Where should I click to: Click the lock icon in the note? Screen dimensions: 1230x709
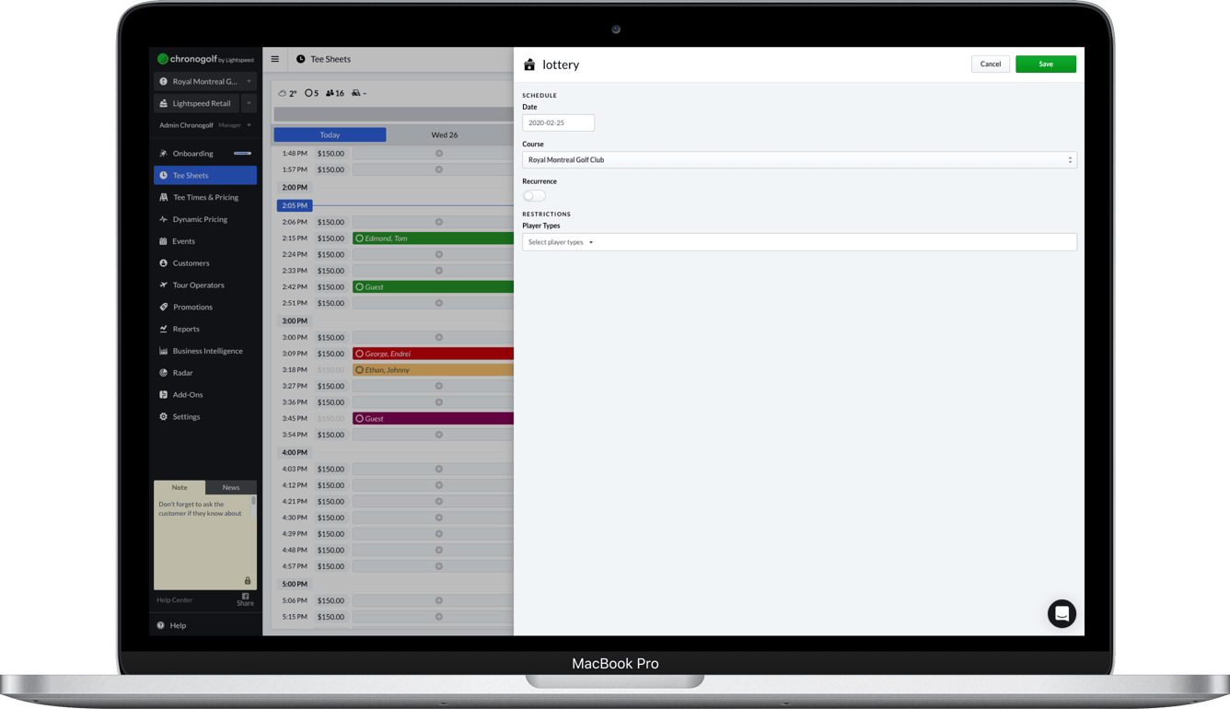click(247, 581)
